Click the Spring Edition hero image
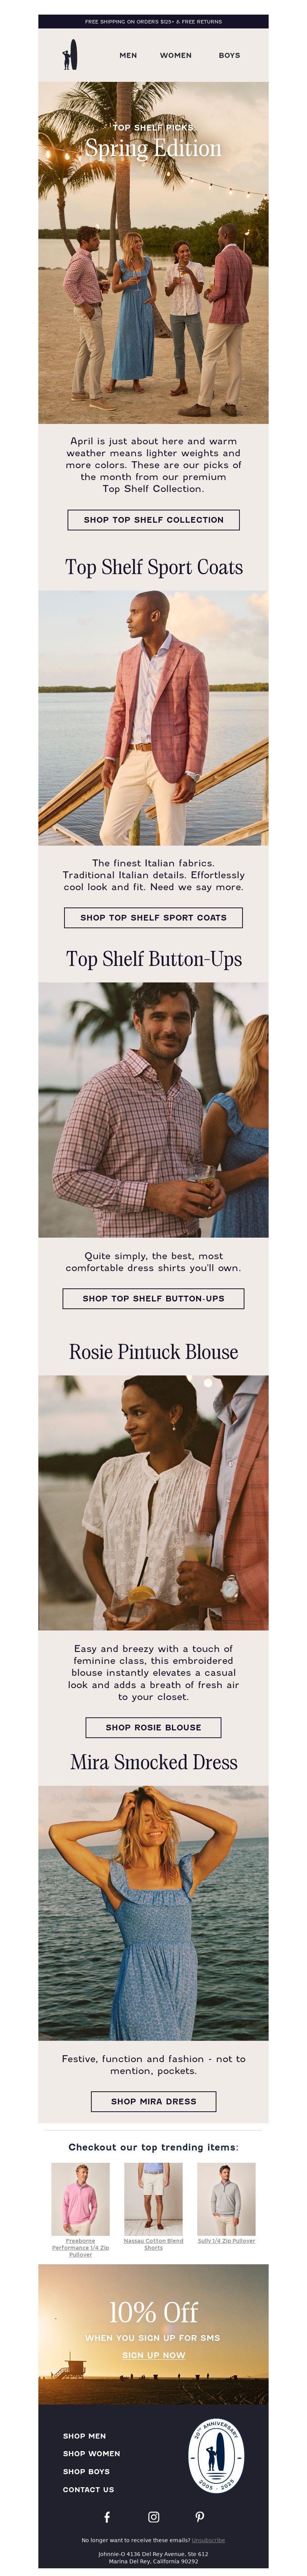 point(153,253)
